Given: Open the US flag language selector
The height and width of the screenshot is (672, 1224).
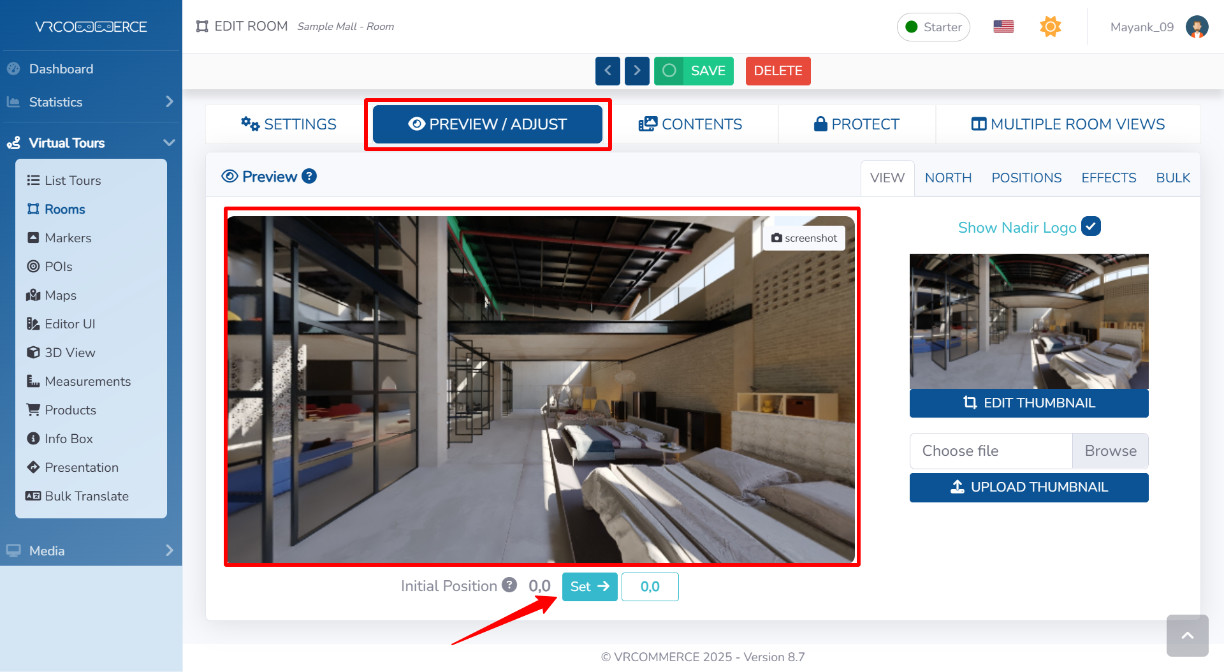Looking at the screenshot, I should [1003, 27].
